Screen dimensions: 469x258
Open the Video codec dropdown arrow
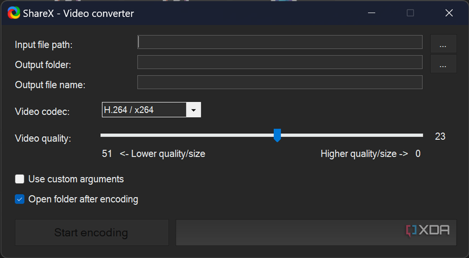pyautogui.click(x=193, y=110)
